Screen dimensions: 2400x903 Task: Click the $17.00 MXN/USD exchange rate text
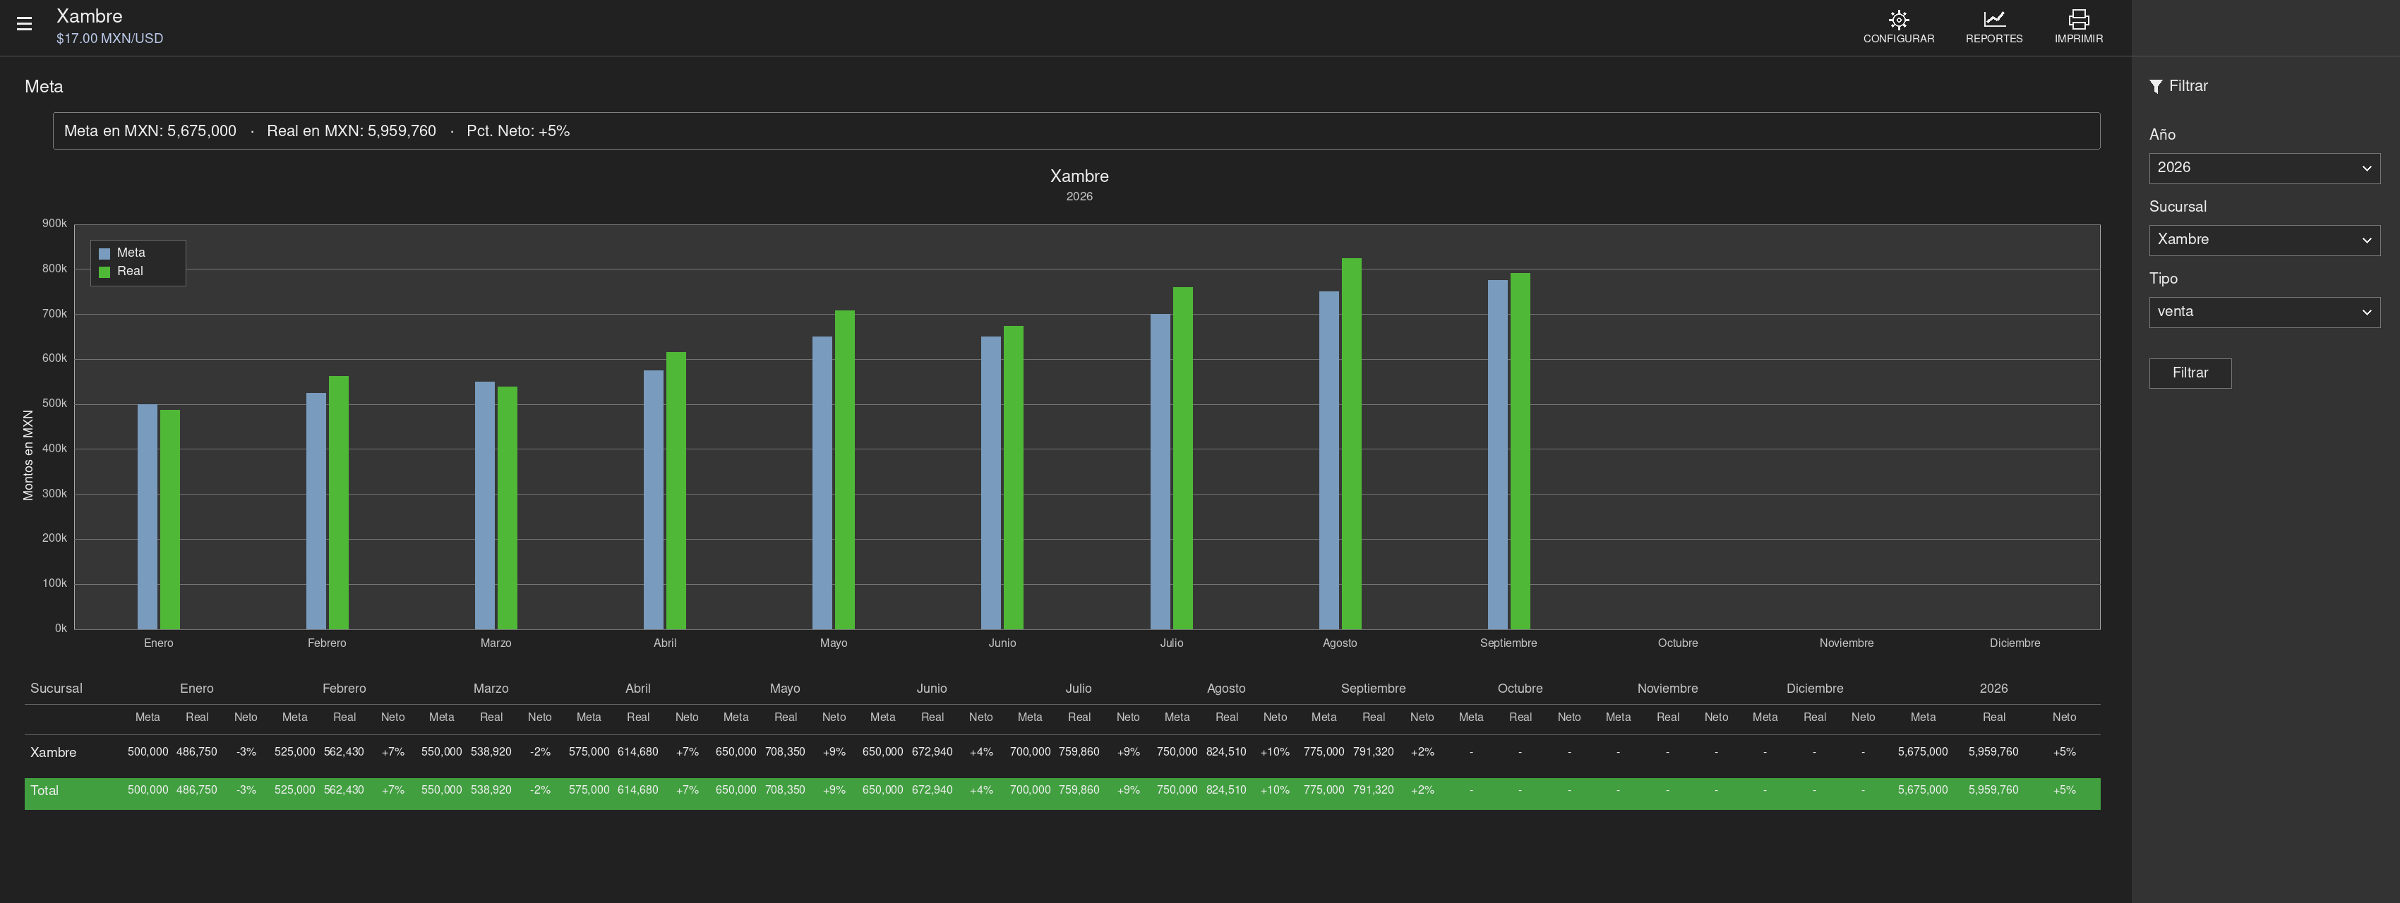pyautogui.click(x=110, y=39)
